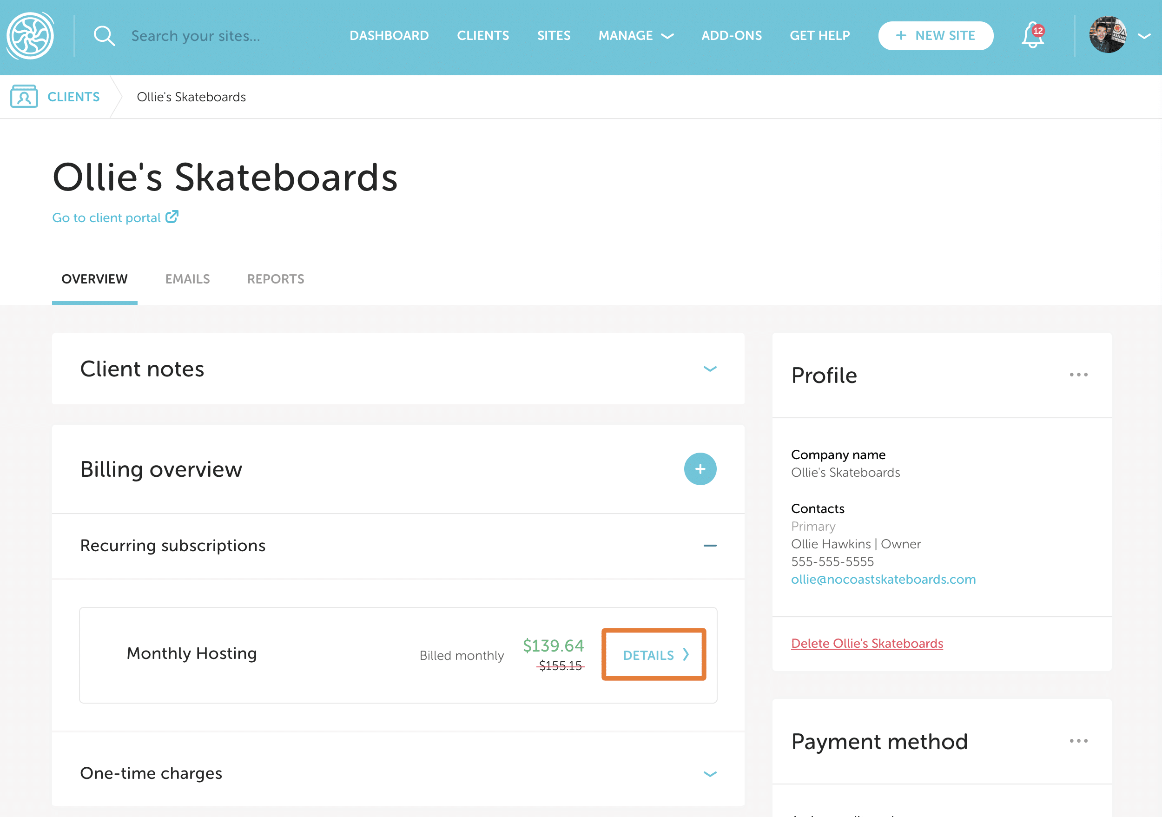Image resolution: width=1162 pixels, height=817 pixels.
Task: Open Profile three-dot options menu
Action: click(1078, 375)
